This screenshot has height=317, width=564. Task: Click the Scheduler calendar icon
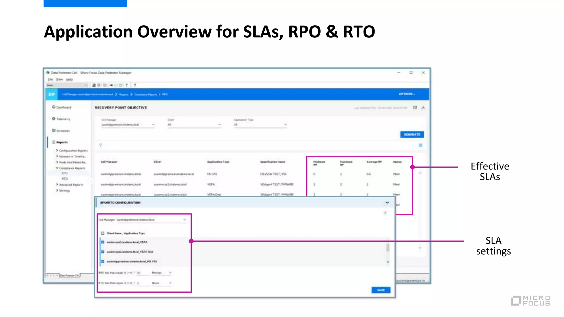click(53, 130)
